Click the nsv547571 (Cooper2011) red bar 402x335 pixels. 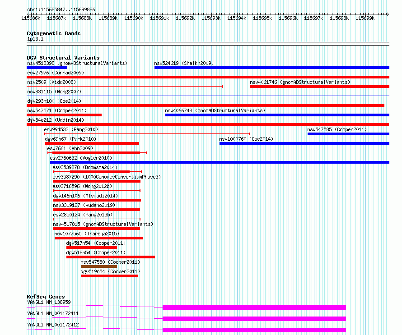pyautogui.click(x=64, y=115)
